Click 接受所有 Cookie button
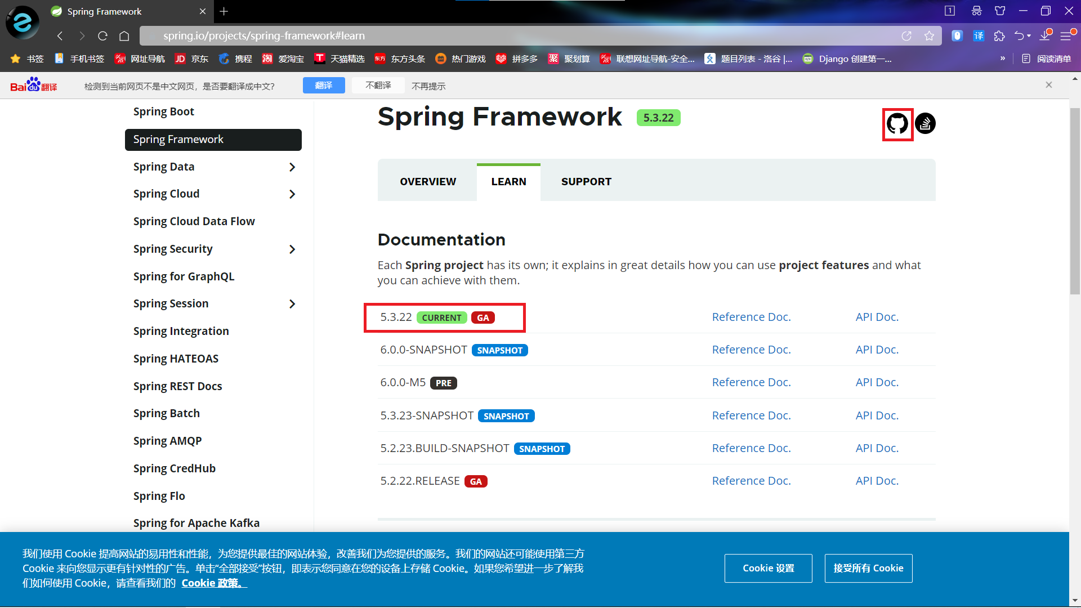This screenshot has width=1081, height=608. [869, 568]
